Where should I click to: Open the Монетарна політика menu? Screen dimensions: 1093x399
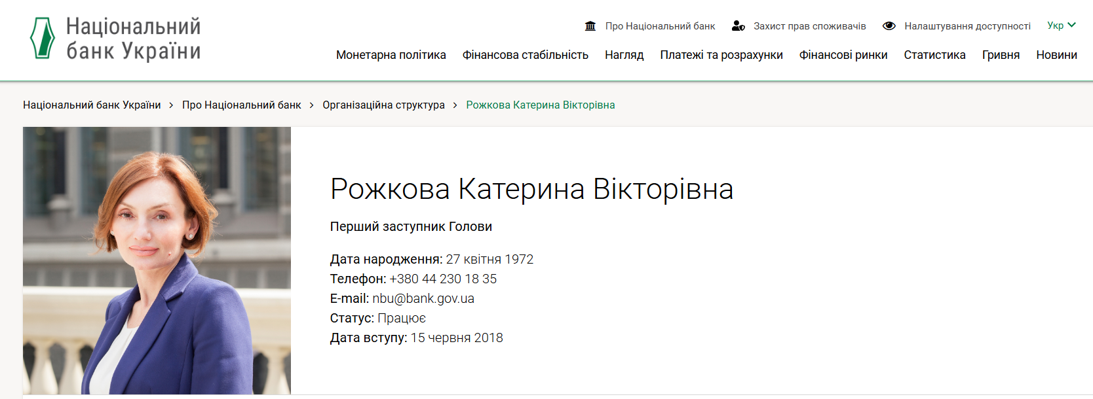click(x=391, y=55)
